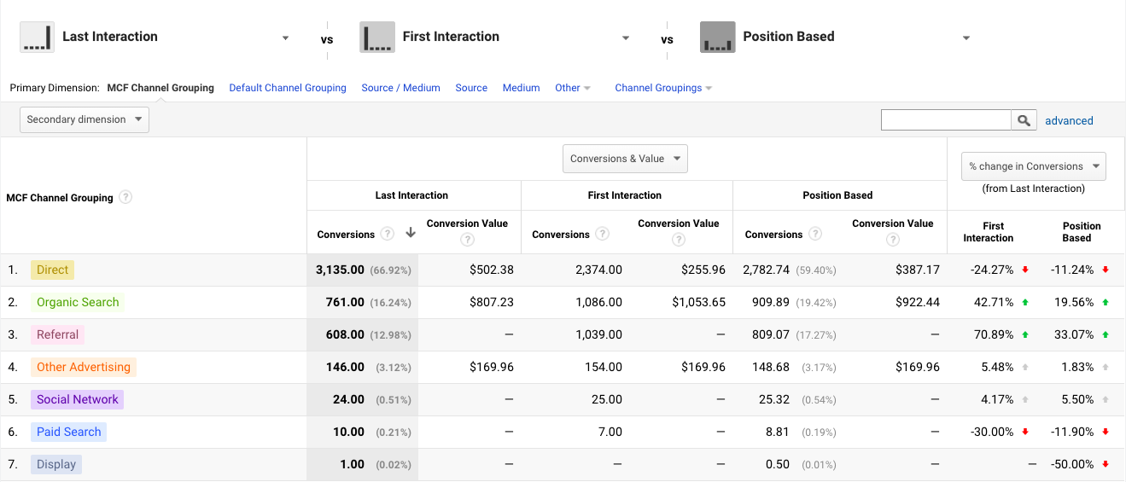This screenshot has height=482, width=1126.
Task: Click help icon under Position Based Conversion Value
Action: point(892,240)
